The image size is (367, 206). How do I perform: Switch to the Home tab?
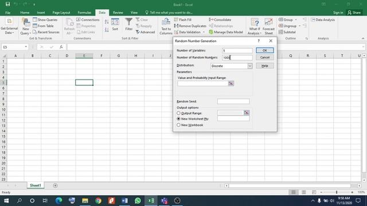[25, 13]
